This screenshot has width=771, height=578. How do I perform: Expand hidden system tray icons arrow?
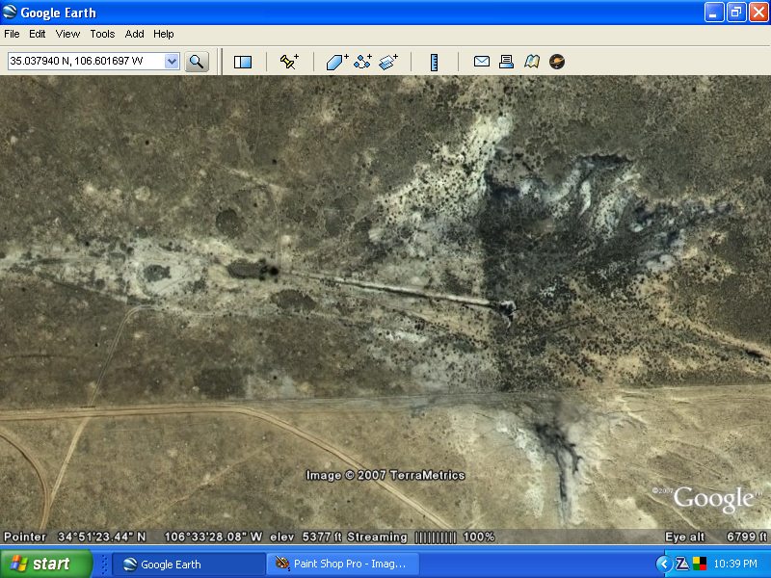[x=664, y=564]
